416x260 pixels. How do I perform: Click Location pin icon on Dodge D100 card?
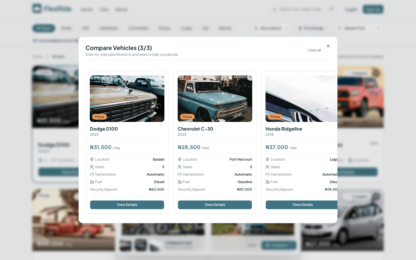pos(92,159)
